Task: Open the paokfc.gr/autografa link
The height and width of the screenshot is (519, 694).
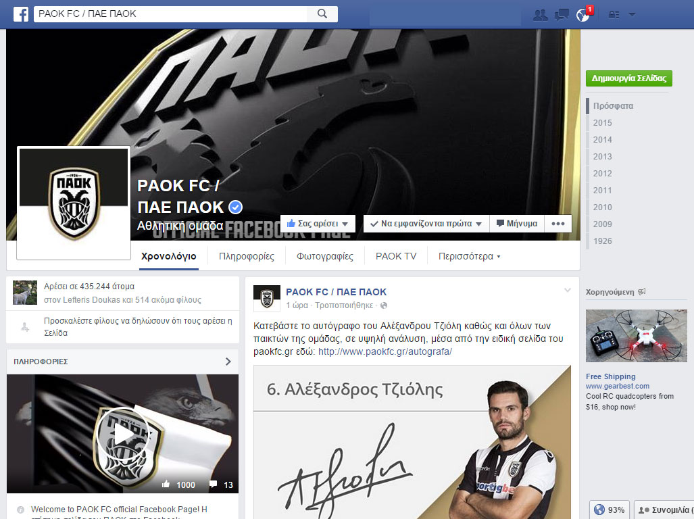Action: (x=385, y=351)
